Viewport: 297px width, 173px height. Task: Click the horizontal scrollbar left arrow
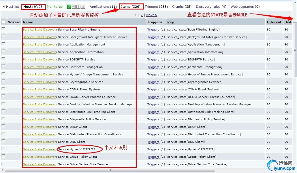click(2, 170)
